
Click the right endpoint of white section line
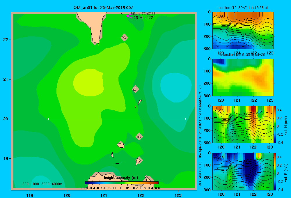[185, 119]
